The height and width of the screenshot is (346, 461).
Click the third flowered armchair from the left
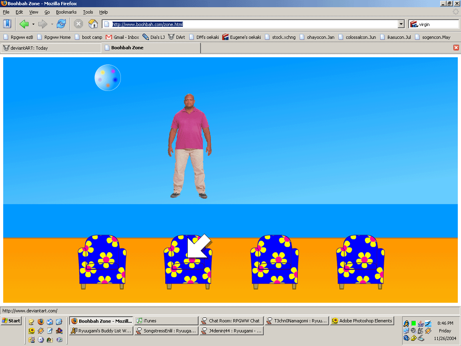pyautogui.click(x=274, y=262)
